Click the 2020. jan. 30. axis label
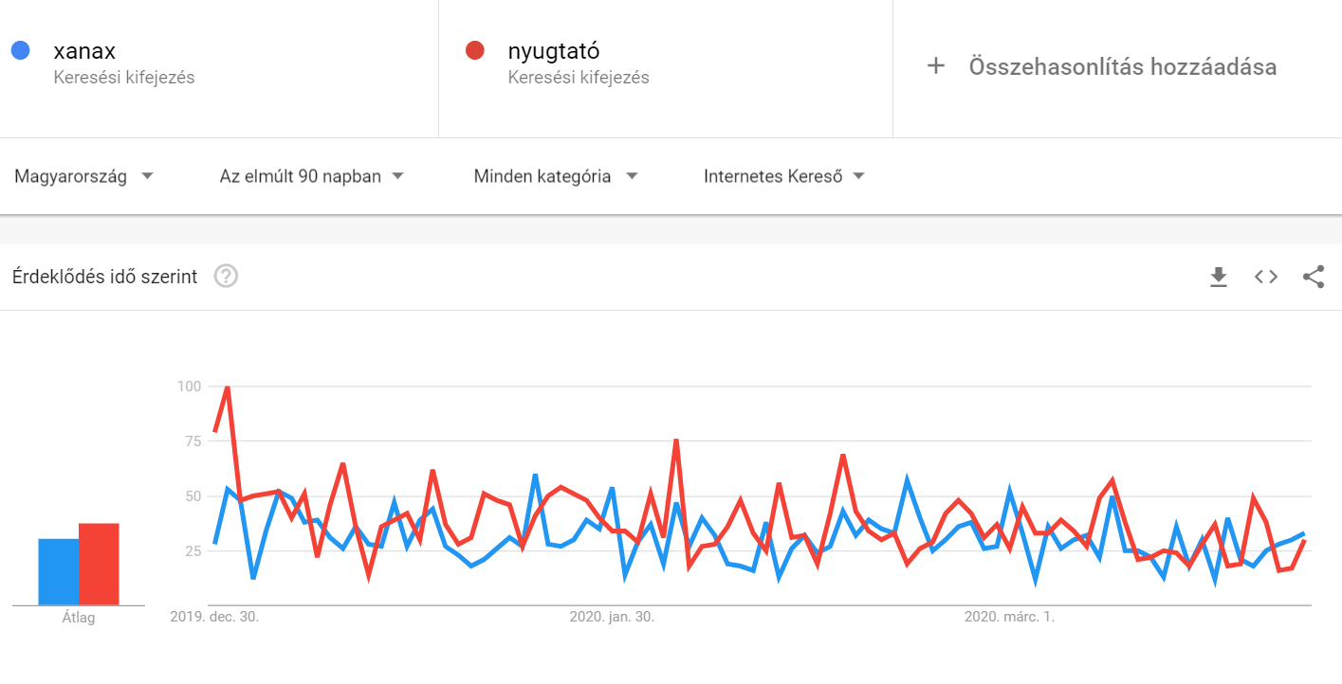This screenshot has height=684, width=1342. 612,617
